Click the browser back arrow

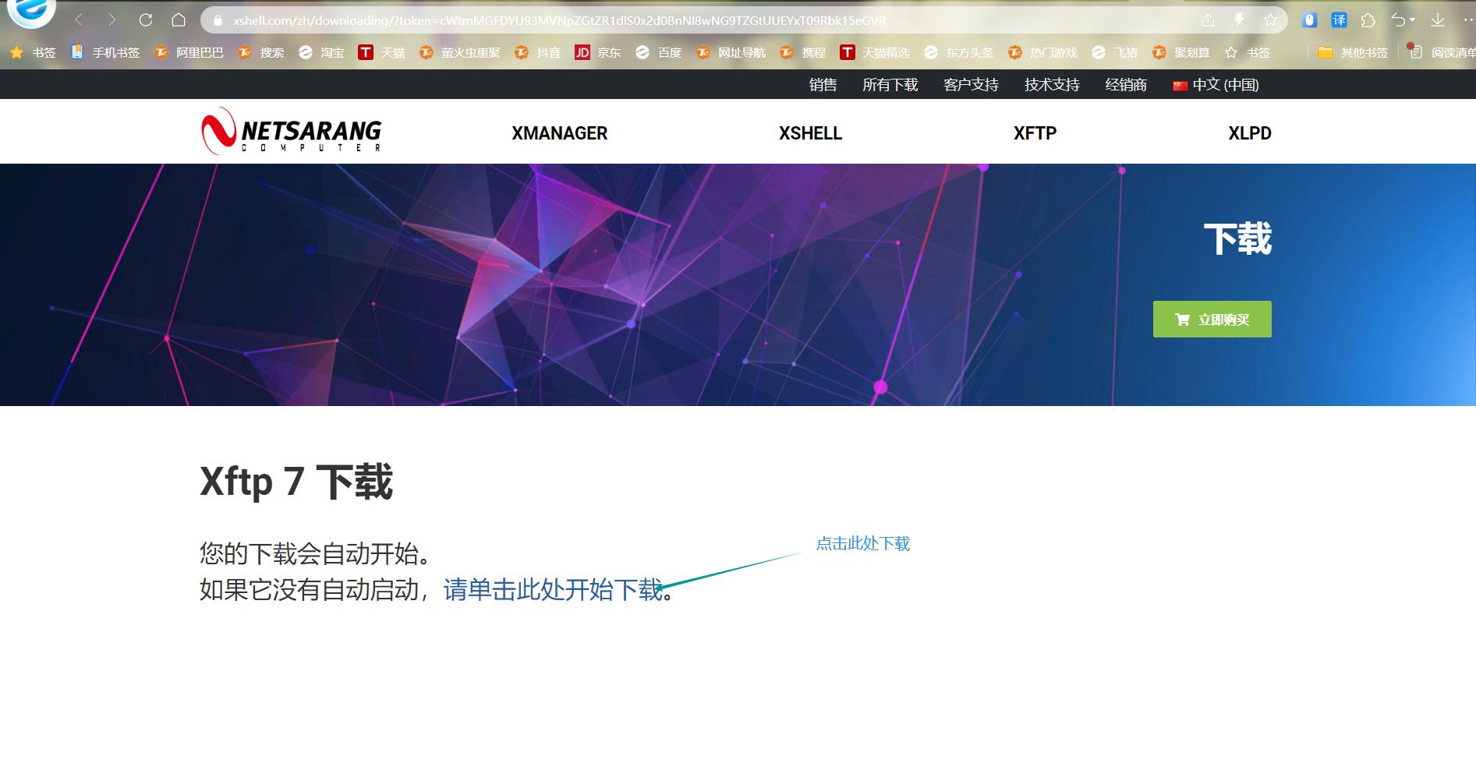coord(79,20)
